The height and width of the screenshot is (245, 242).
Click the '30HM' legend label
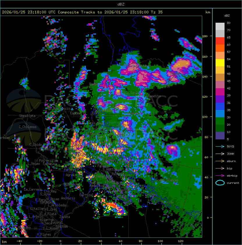pos(230,154)
